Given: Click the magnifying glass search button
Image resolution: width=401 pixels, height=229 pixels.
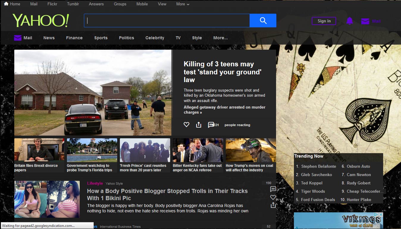Looking at the screenshot, I should 263,21.
